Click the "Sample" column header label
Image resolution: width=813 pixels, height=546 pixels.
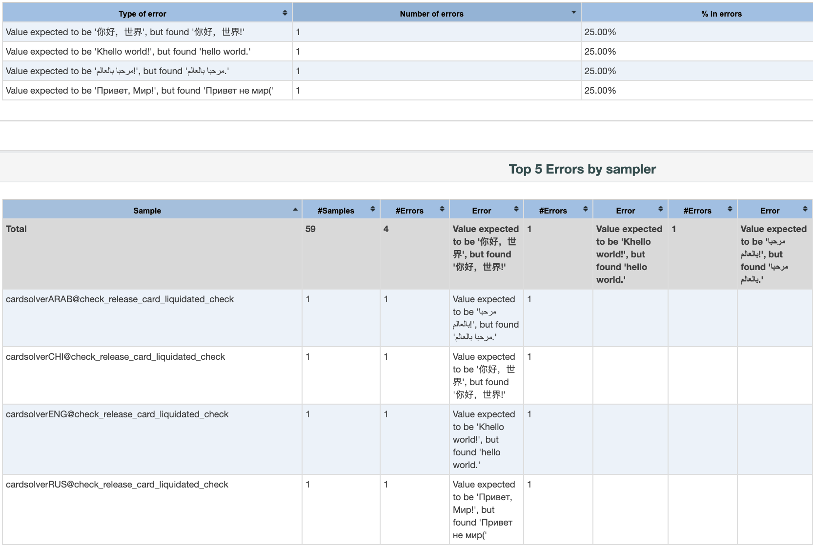(147, 210)
